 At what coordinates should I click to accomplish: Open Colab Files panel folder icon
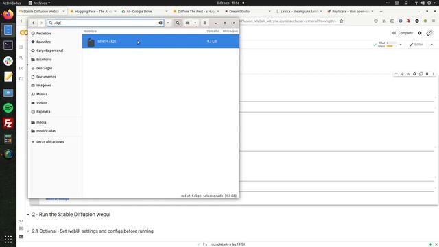pos(21,79)
